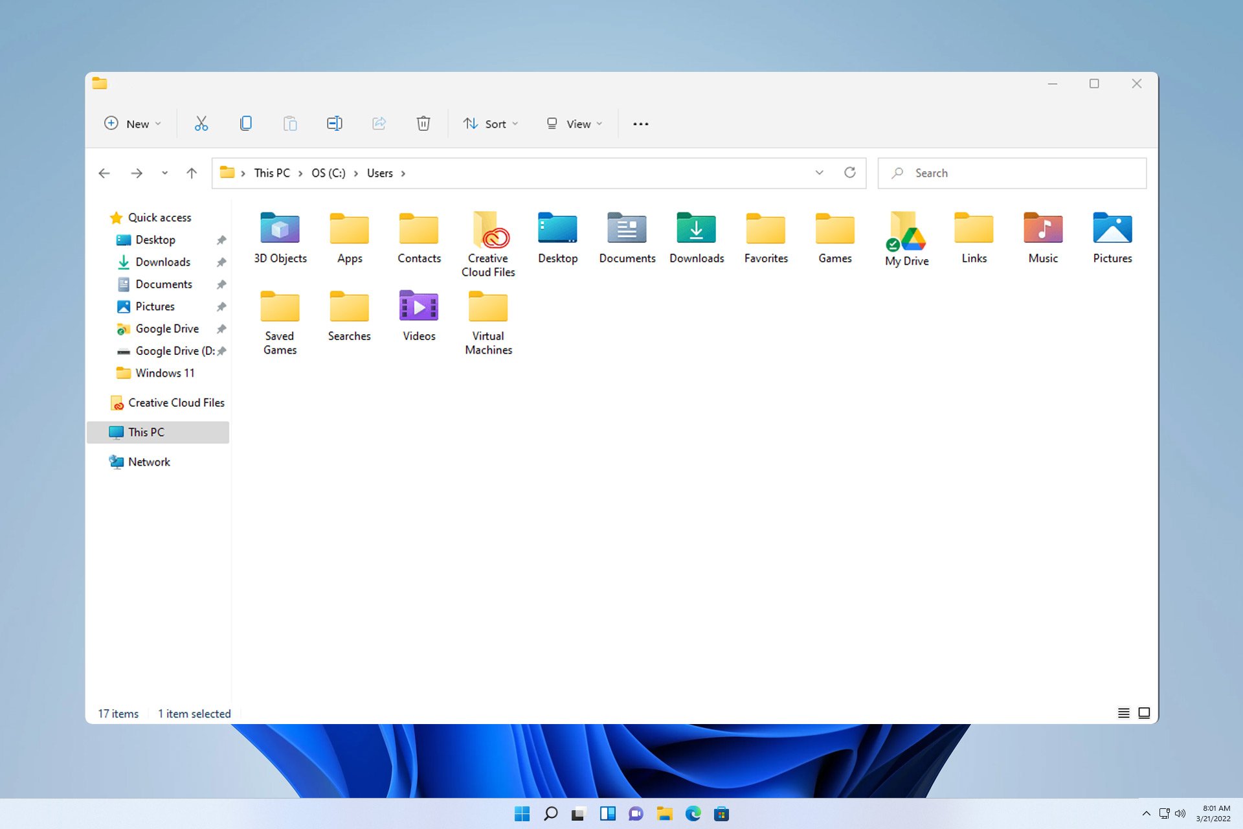Image resolution: width=1243 pixels, height=829 pixels.
Task: Expand the address bar dropdown
Action: [x=818, y=173]
